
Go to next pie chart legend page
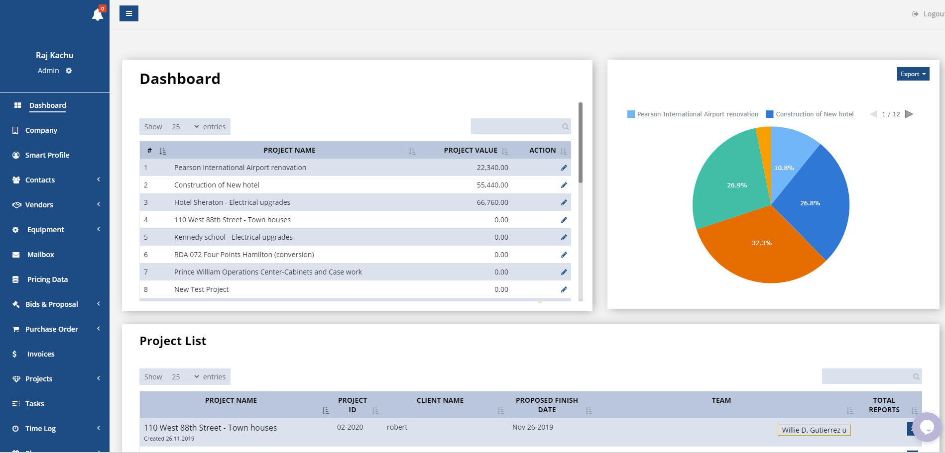tap(909, 114)
